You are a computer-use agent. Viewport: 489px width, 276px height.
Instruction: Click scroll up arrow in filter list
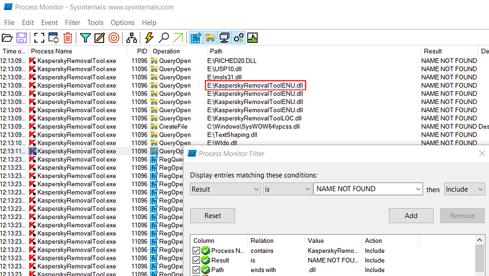coord(480,240)
